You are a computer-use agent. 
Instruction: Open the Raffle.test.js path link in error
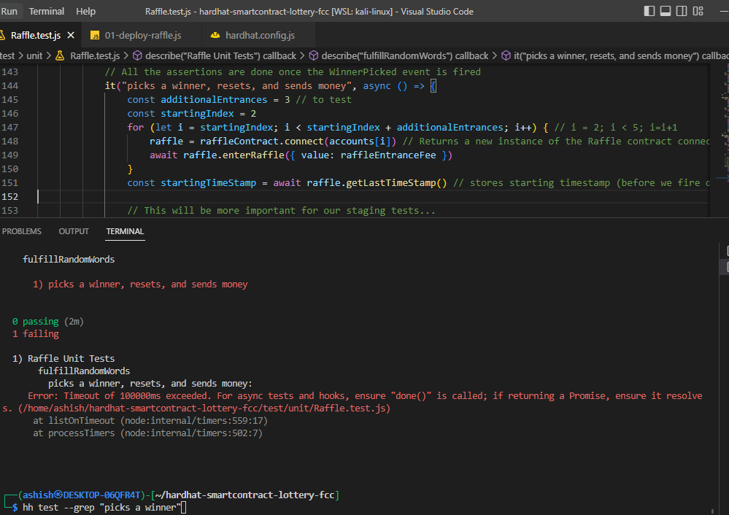tap(204, 408)
